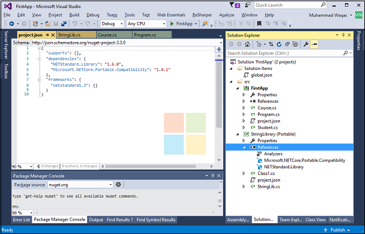Collapse the highlighted References node
Viewport: 365px width, 234px height.
tap(244, 147)
